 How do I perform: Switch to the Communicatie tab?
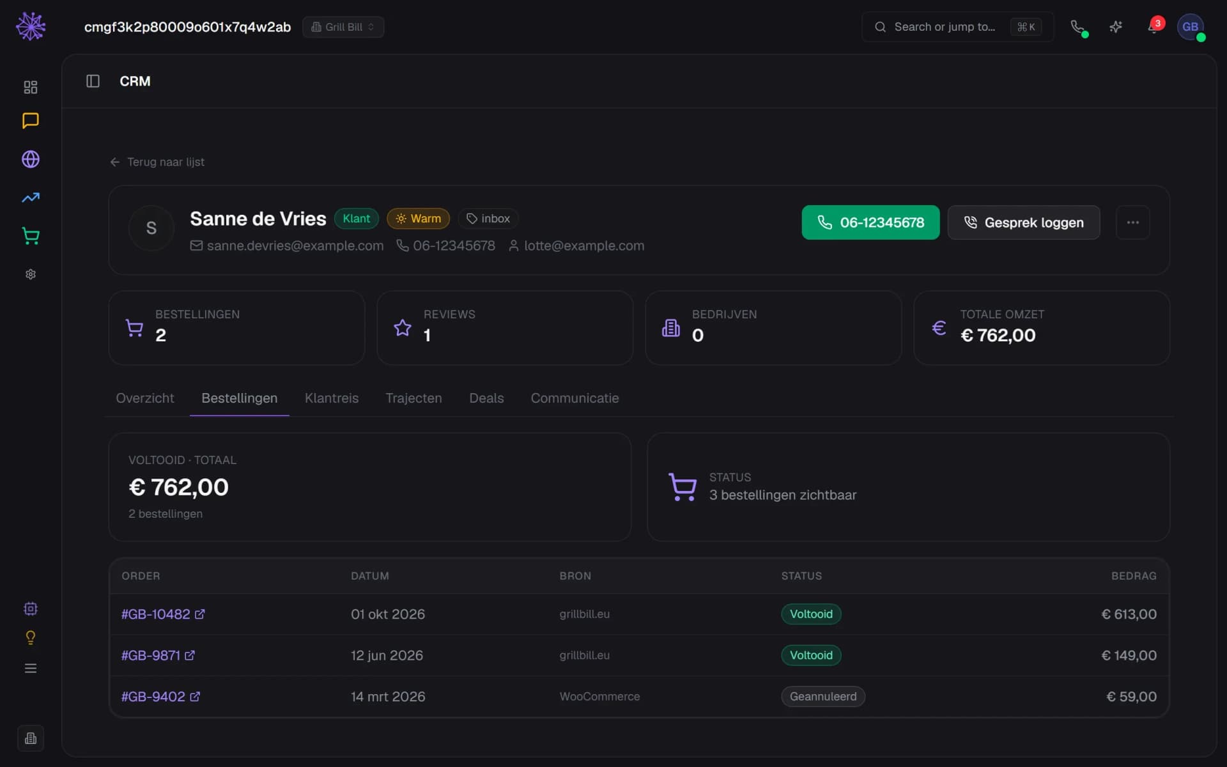pyautogui.click(x=575, y=398)
